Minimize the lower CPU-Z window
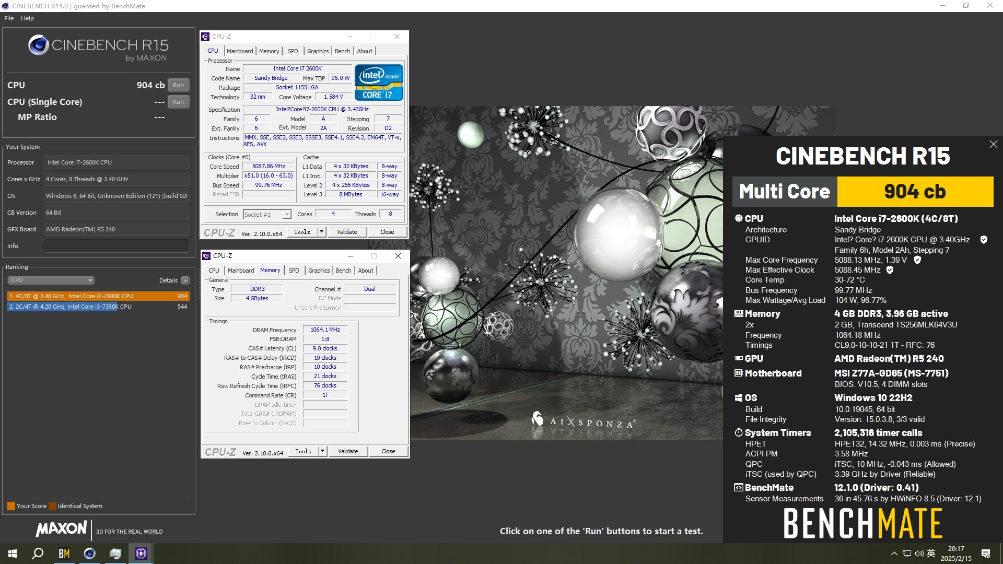1003x564 pixels. tap(350, 256)
